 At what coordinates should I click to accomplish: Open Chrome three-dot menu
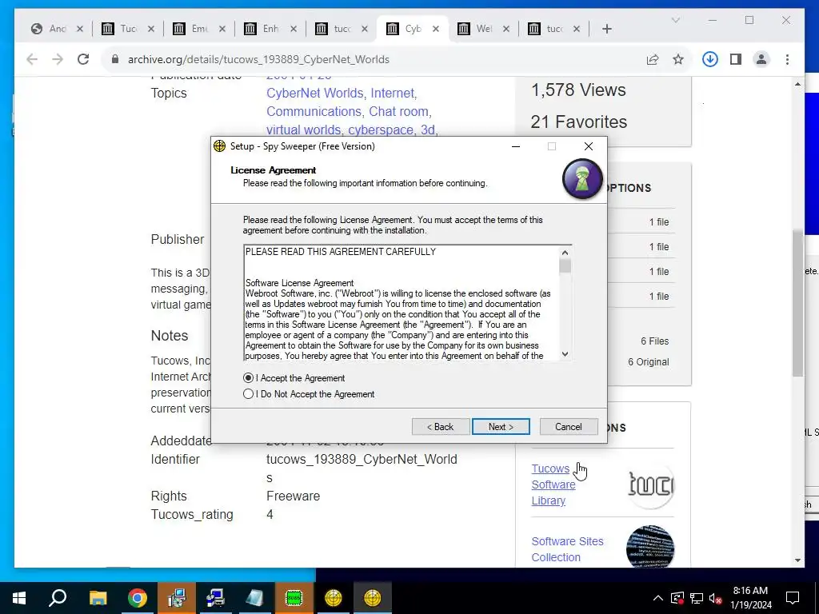[787, 59]
